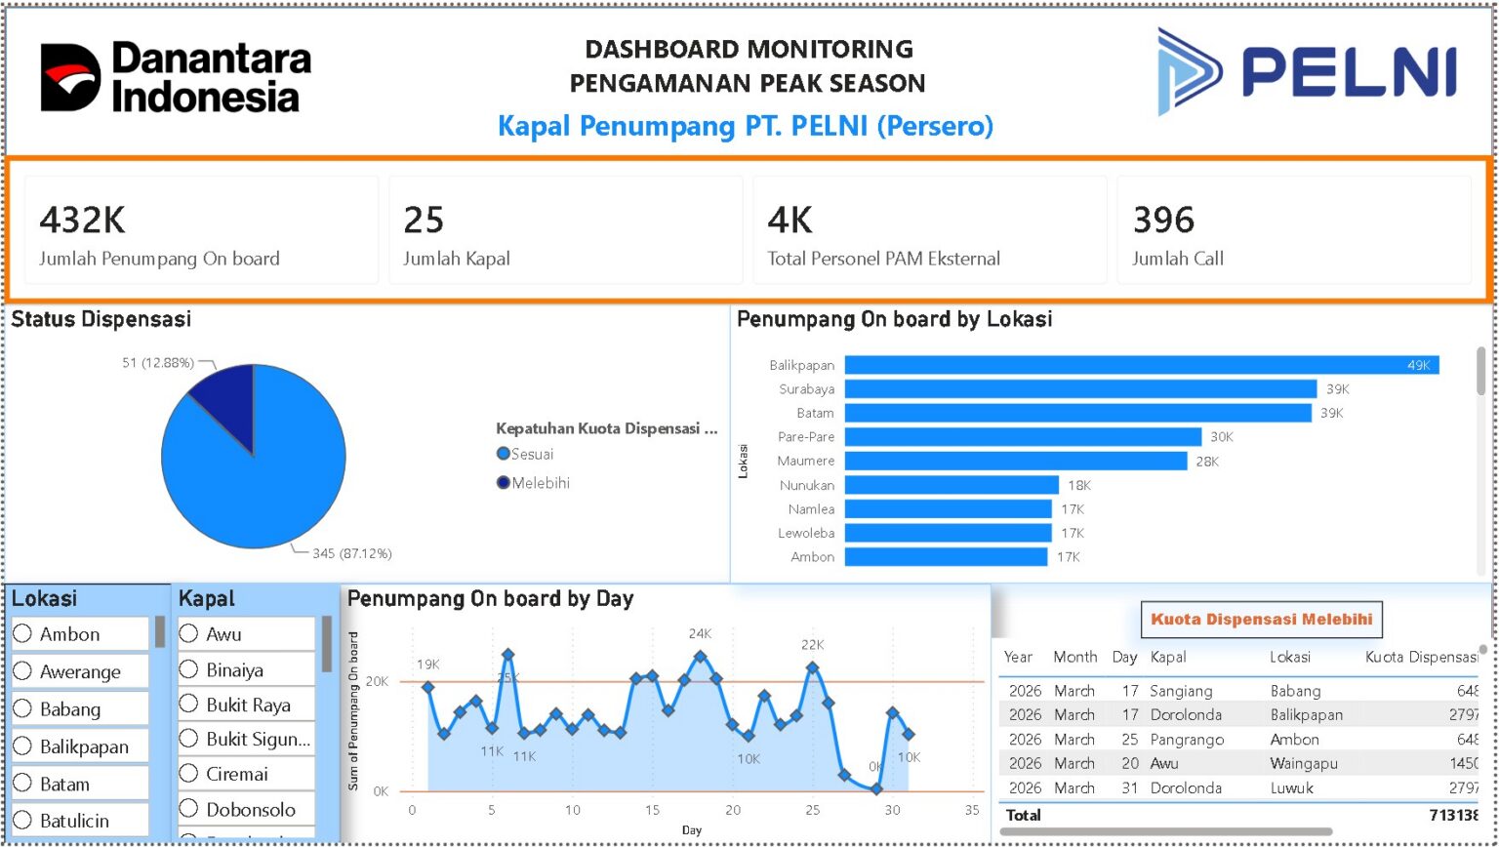Click the Nunukan bar showing 18K
Viewport: 1499px width, 847px height.
(952, 485)
